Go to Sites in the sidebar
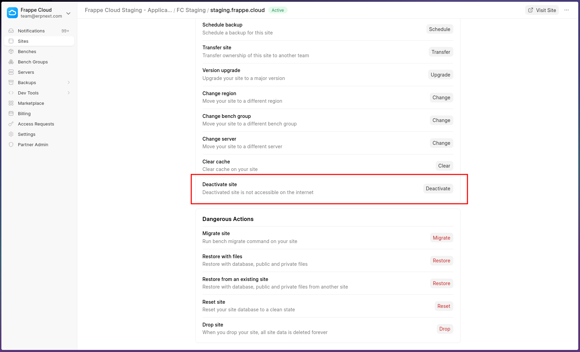580x352 pixels. (x=23, y=41)
